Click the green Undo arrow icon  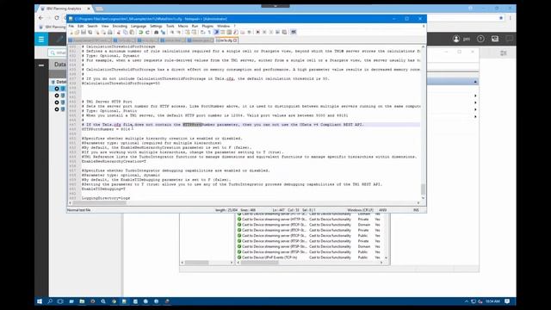140,32
